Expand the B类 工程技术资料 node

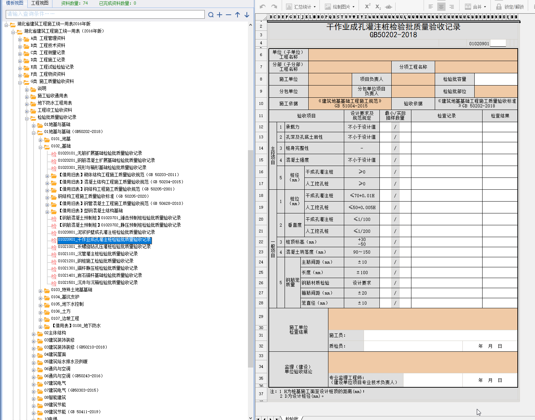pos(20,46)
